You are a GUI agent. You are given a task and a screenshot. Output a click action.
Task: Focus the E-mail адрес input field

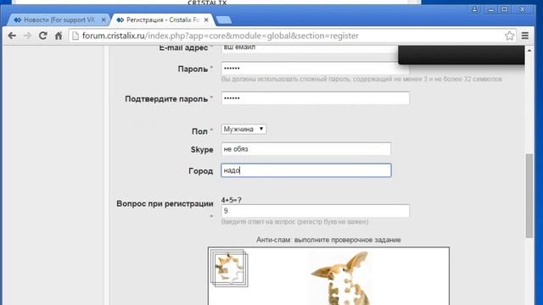(x=309, y=48)
